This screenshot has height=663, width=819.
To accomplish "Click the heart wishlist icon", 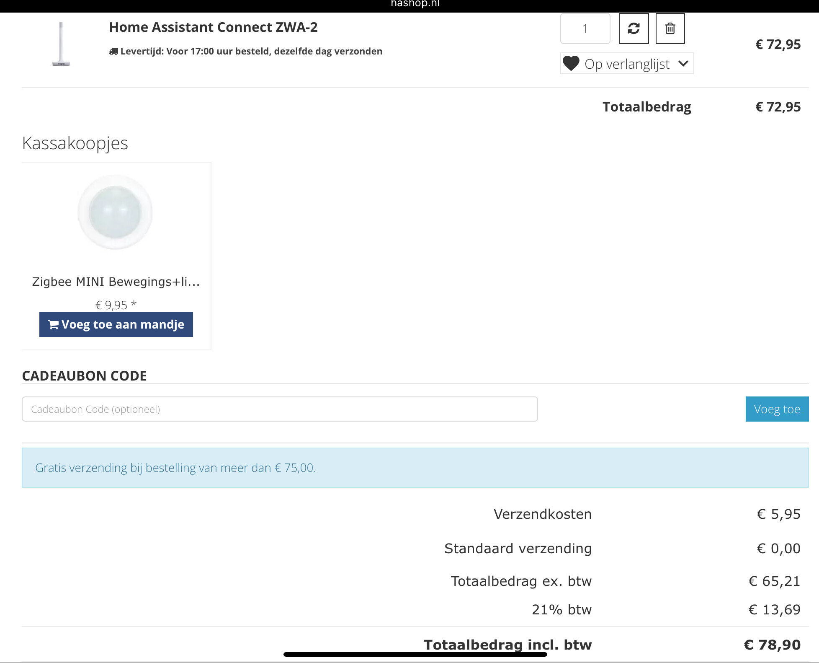I will pos(571,64).
